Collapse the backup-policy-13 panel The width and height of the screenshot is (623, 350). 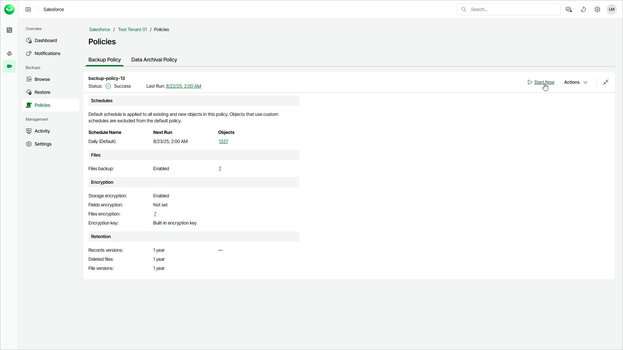coord(606,82)
